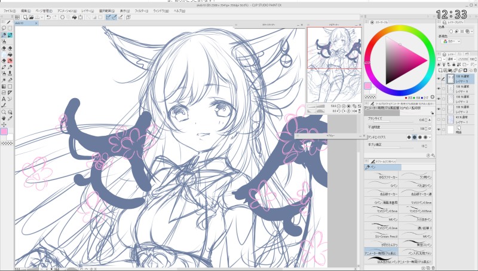
Task: Hide layer 3 with its eye icon
Action: [x=439, y=99]
